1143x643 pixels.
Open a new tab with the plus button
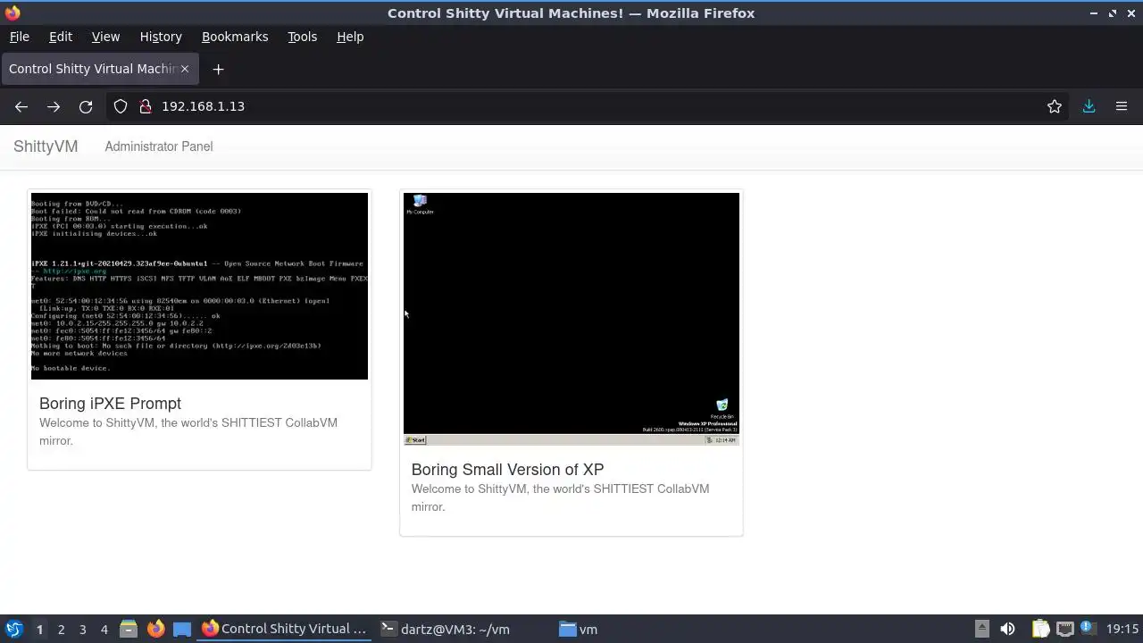click(218, 69)
